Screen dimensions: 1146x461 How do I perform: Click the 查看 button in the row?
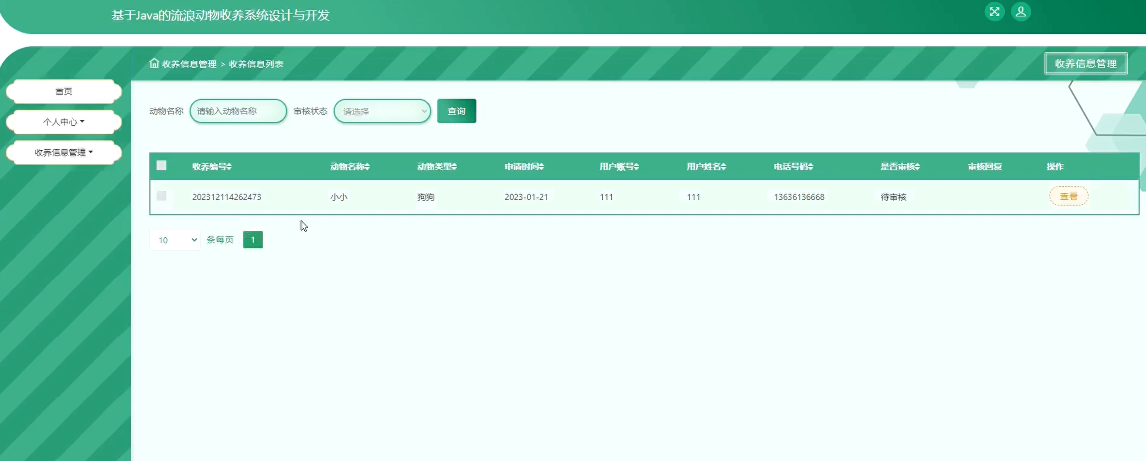1069,196
